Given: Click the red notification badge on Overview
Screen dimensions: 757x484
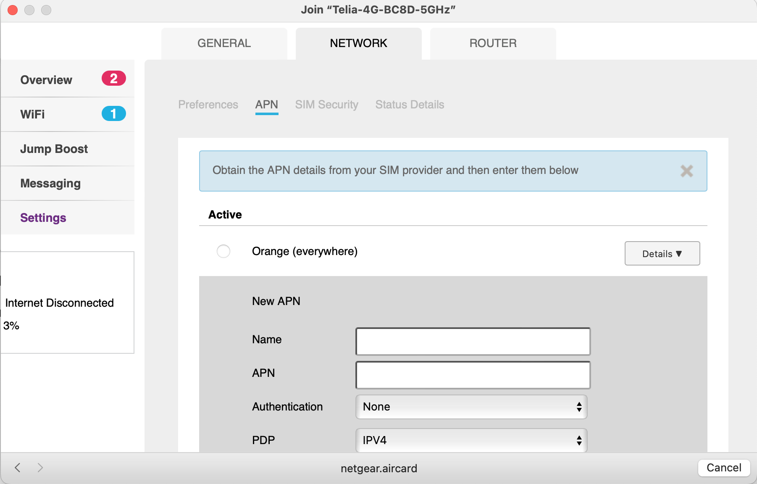Looking at the screenshot, I should [x=113, y=78].
